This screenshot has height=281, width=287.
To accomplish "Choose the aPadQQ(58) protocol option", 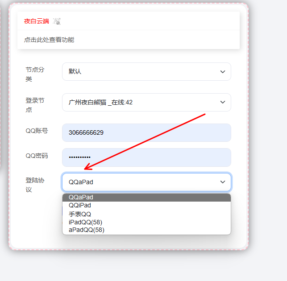I will [146, 230].
